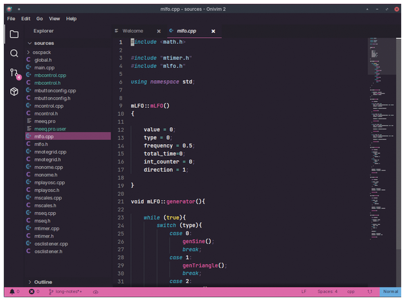Click the file icon beside meeq.pro
Screen dimensions: 405x301
pos(29,121)
